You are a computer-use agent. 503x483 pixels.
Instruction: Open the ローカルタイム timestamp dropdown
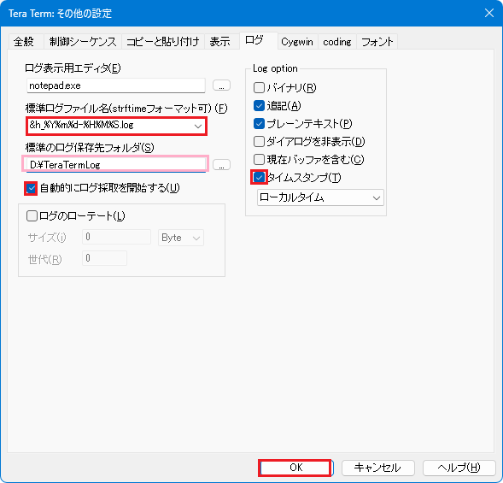[x=320, y=197]
